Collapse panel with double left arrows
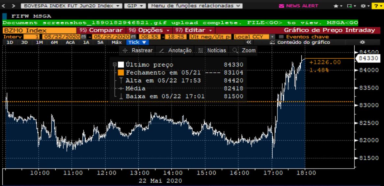The width and height of the screenshot is (384, 186). click(x=249, y=42)
